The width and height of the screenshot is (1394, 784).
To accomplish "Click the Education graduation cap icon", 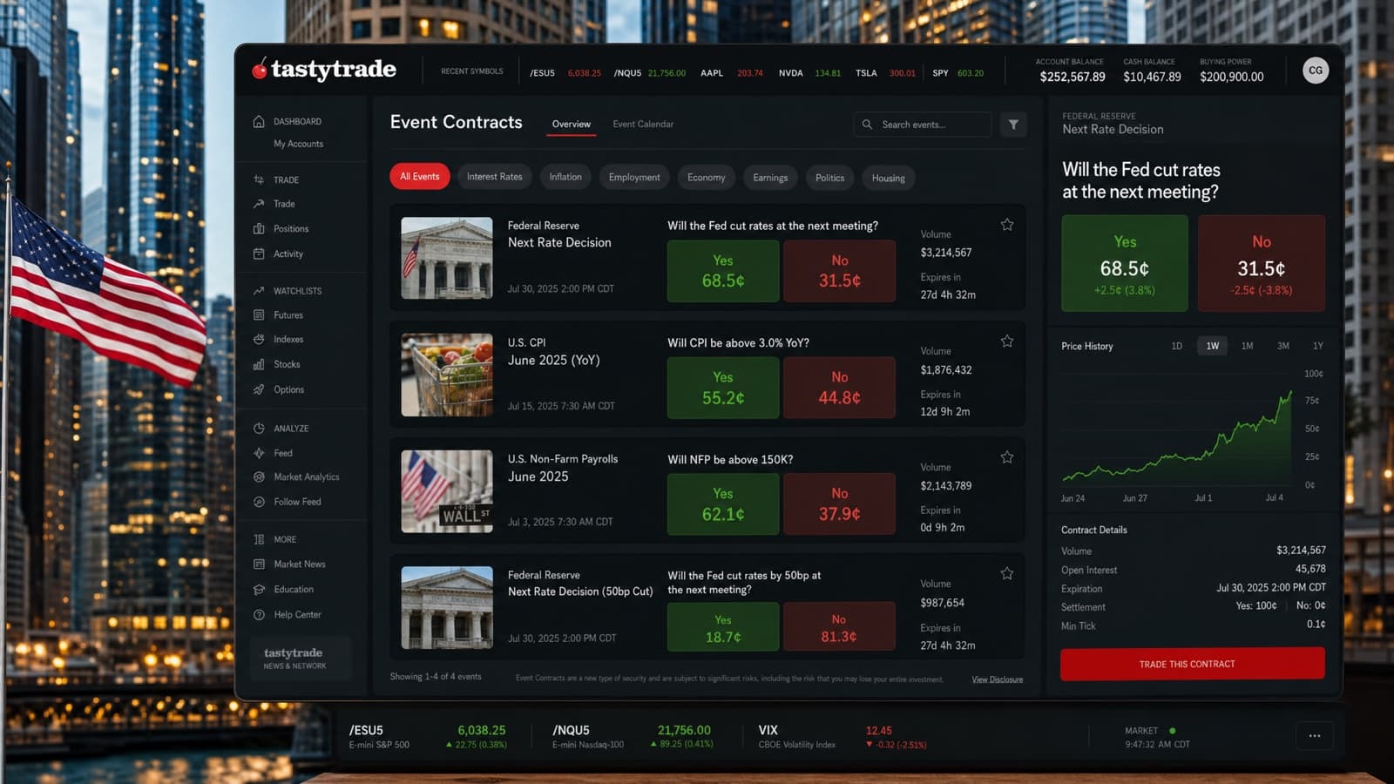I will (259, 589).
